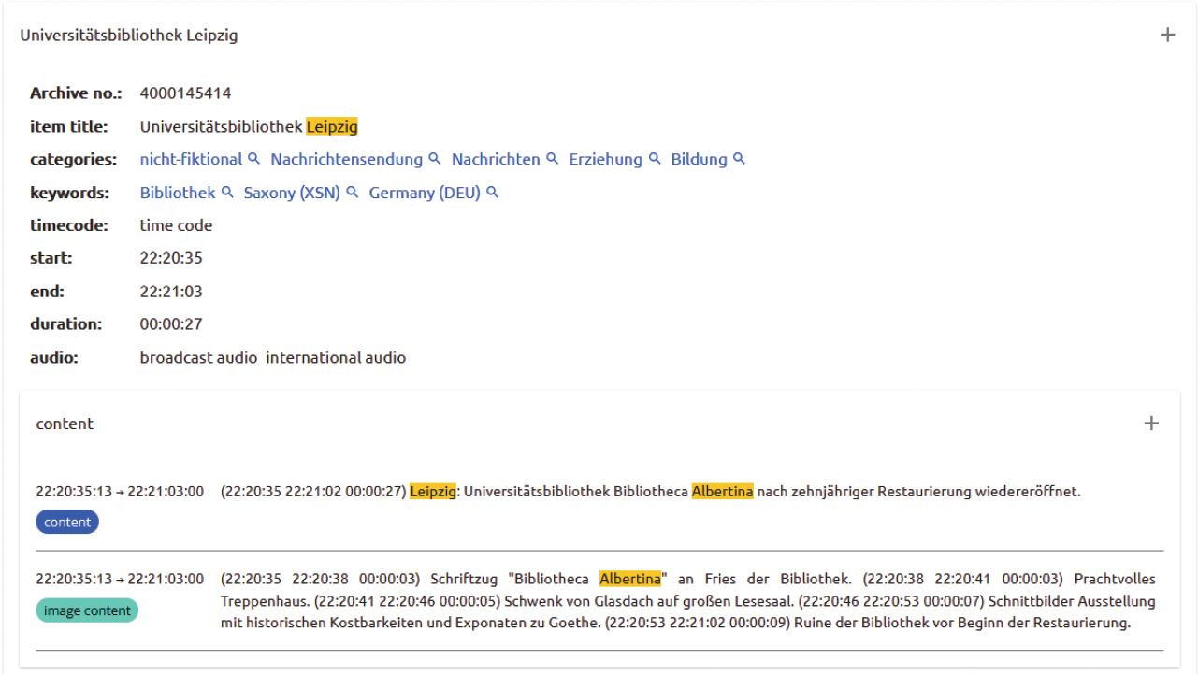
Task: Follow the Saxony (XSN) keyword link
Action: click(x=292, y=193)
